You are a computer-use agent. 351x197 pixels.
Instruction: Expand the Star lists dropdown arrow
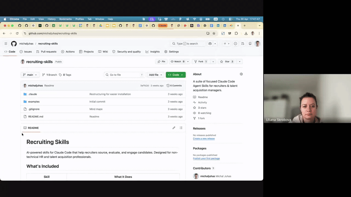coord(240,62)
